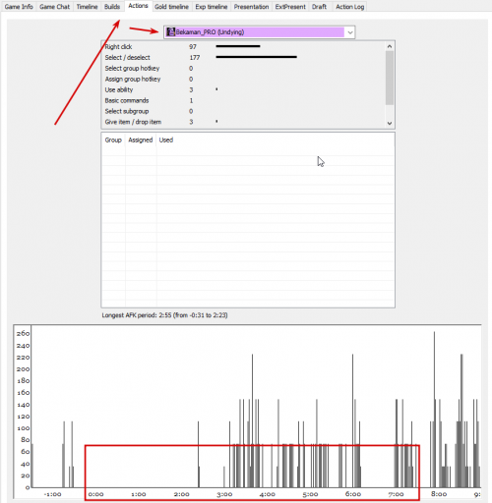Select the Select subgroup row
Image resolution: width=492 pixels, height=503 pixels.
(x=243, y=111)
